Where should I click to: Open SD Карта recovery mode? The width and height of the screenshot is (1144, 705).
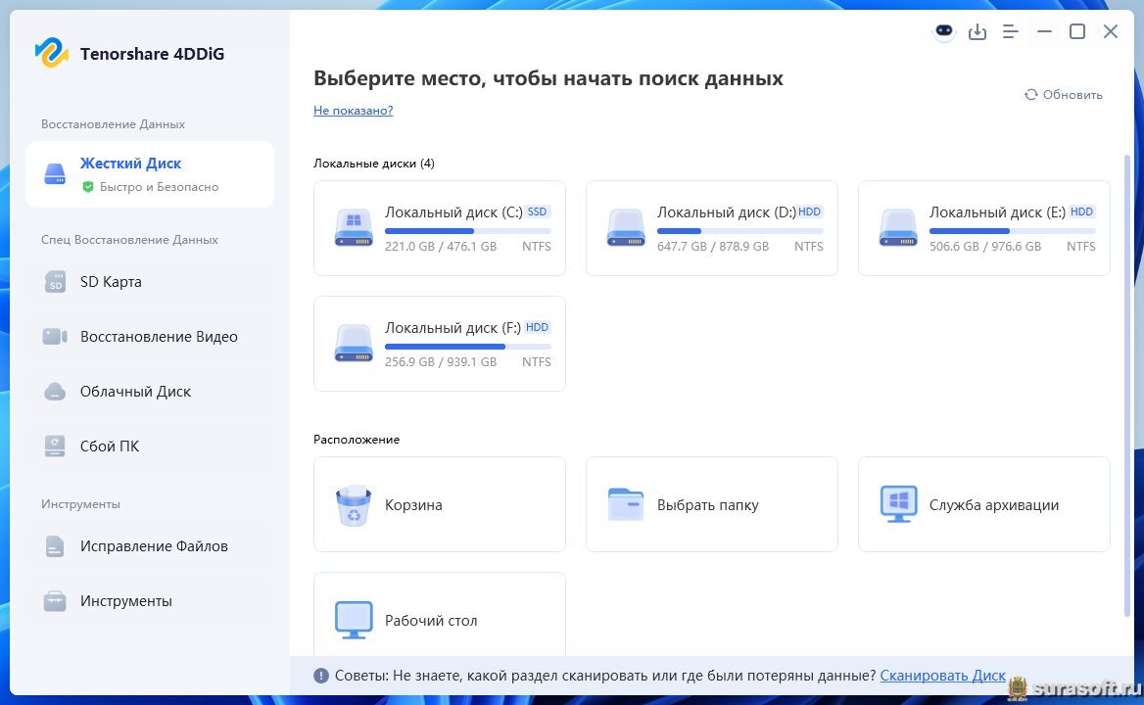[150, 281]
